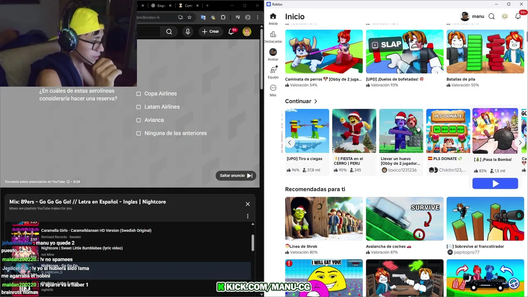Screen dimensions: 528x297
Task: Open Equipo section in Roblox sidebar
Action: (x=273, y=73)
